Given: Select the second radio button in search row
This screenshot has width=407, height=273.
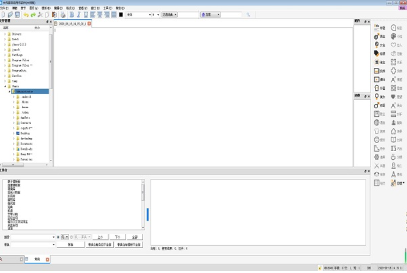Looking at the screenshot, I should point(71,237).
